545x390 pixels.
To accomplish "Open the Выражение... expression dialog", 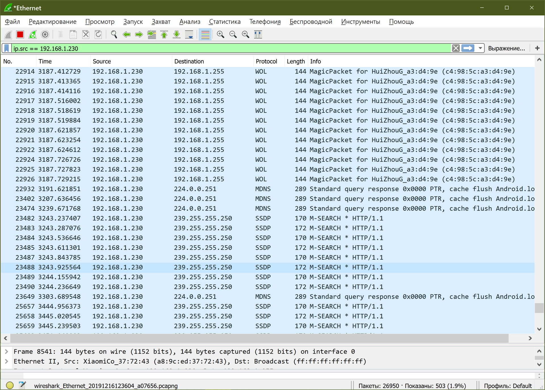I will (x=506, y=48).
